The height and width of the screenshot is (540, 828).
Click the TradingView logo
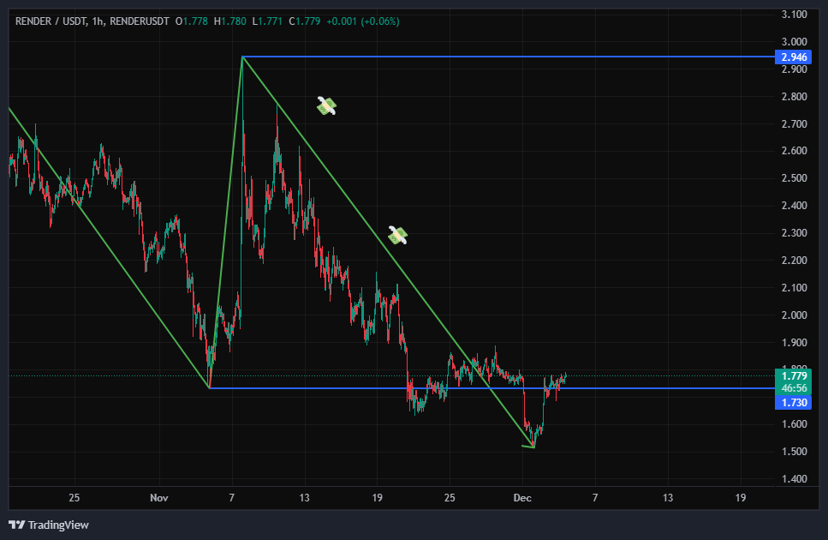[49, 525]
